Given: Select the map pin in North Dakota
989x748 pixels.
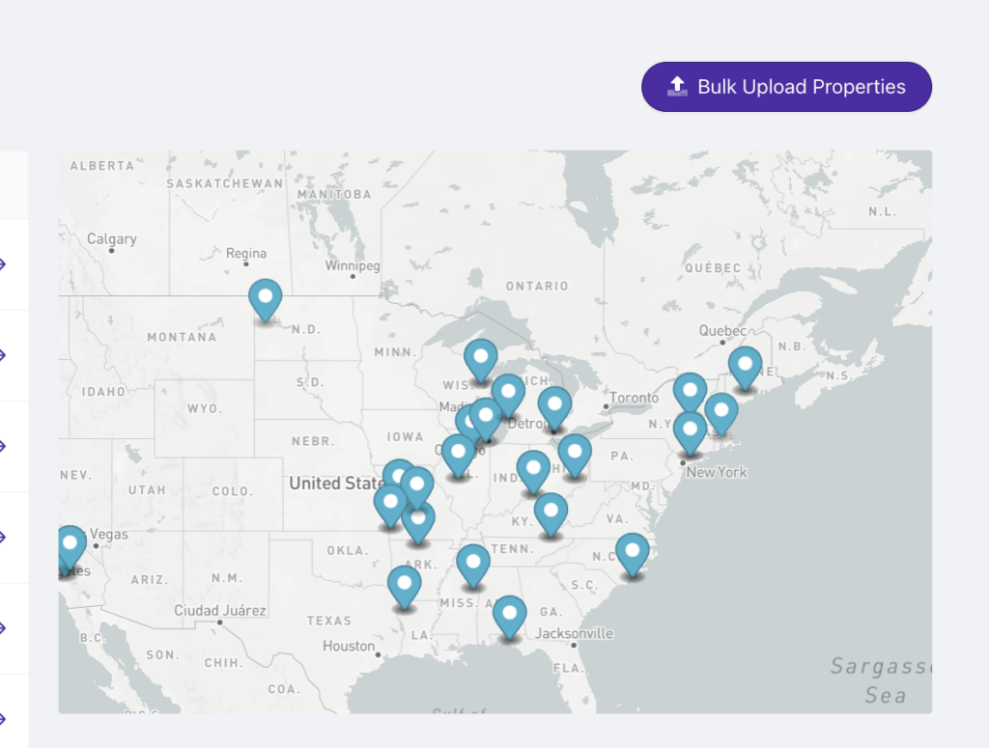Looking at the screenshot, I should [266, 301].
